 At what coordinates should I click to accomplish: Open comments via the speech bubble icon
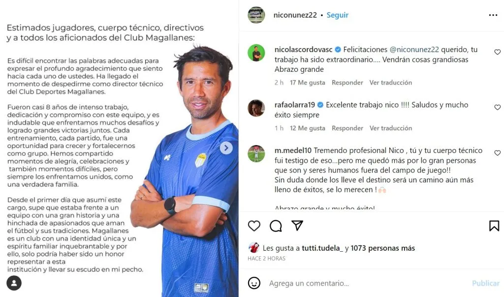pos(276,226)
